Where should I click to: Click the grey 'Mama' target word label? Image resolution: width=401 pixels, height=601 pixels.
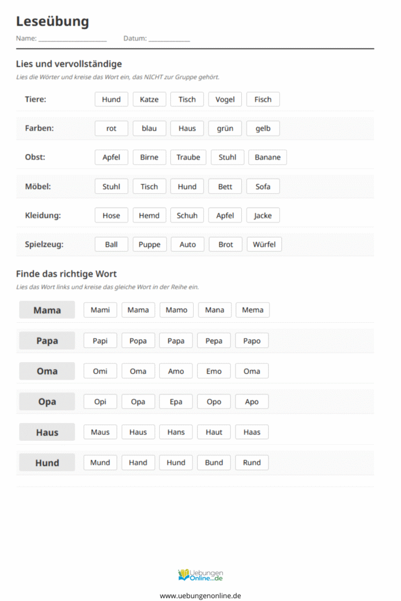coord(47,310)
